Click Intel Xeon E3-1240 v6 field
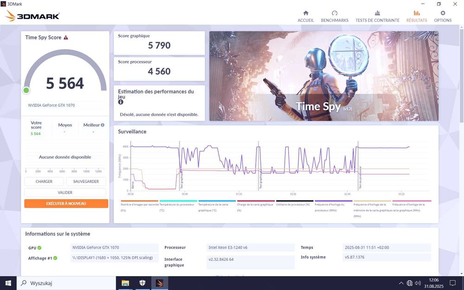This screenshot has height=290, width=464. coord(251,247)
